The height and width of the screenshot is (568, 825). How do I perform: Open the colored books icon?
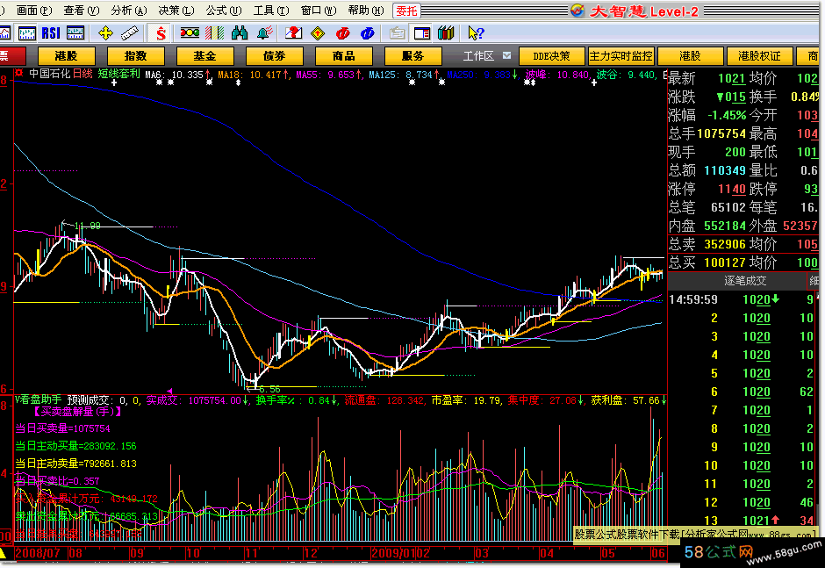pos(446,33)
